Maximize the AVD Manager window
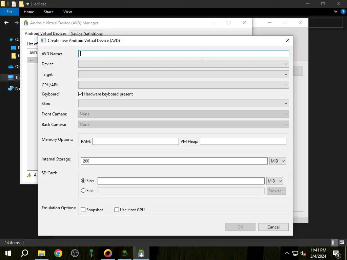Image resolution: width=347 pixels, height=260 pixels. [229, 23]
